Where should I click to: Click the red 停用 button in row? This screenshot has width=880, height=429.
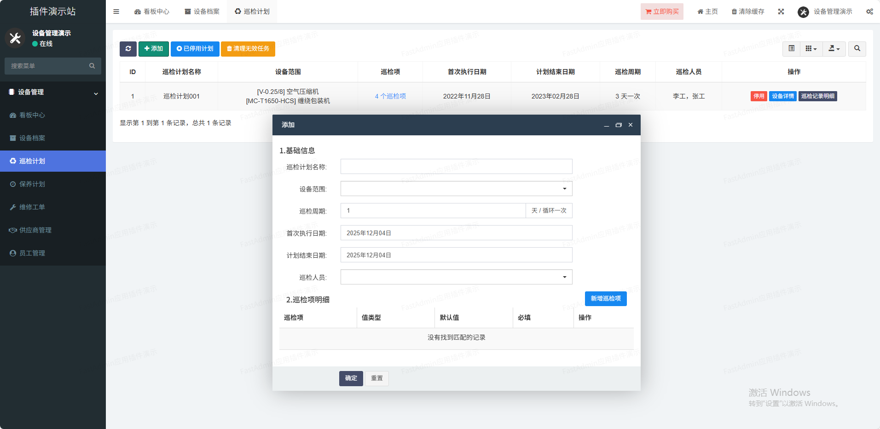click(758, 96)
